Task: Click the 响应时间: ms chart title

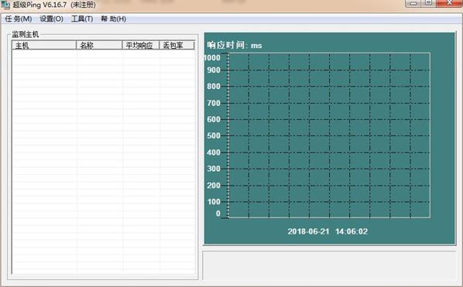Action: (235, 45)
